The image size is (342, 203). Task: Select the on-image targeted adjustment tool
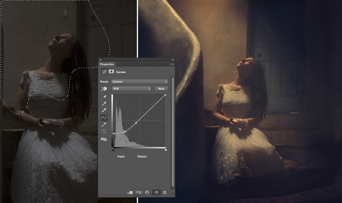[x=104, y=89]
